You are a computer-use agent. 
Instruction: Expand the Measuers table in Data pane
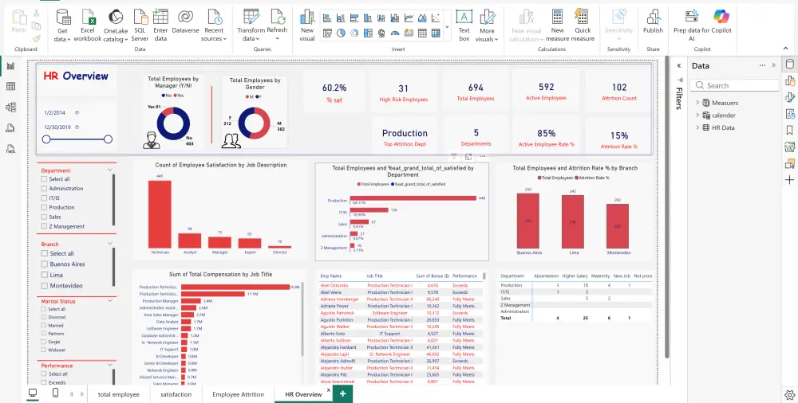[697, 103]
